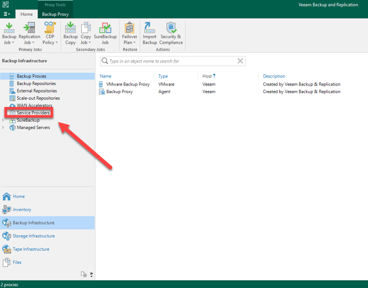The height and width of the screenshot is (288, 368).
Task: Select Scale-out Repositories in the tree
Action: [x=39, y=98]
